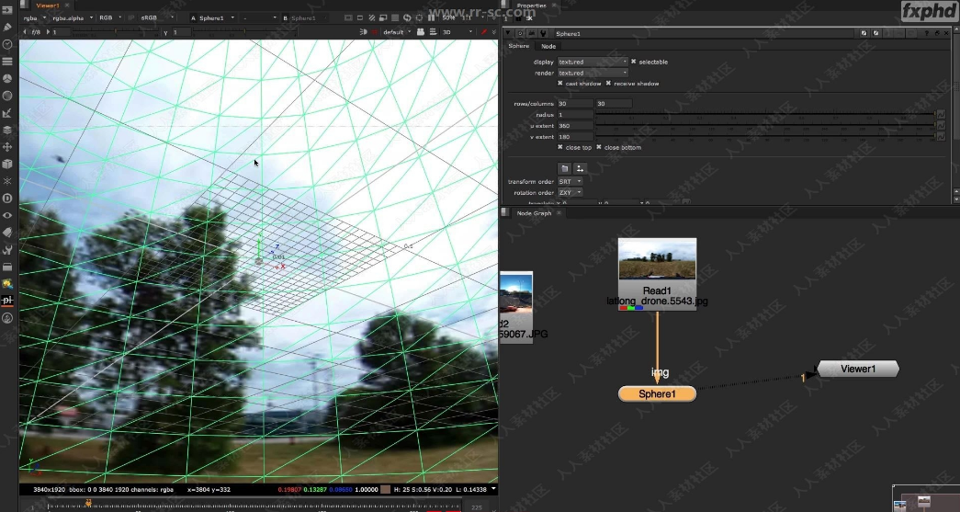This screenshot has height=512, width=960.
Task: Open the RGB display channel dropdown
Action: (110, 18)
